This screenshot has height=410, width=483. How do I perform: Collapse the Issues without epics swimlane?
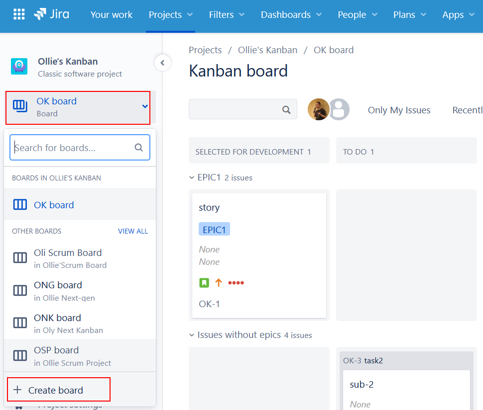pos(192,334)
